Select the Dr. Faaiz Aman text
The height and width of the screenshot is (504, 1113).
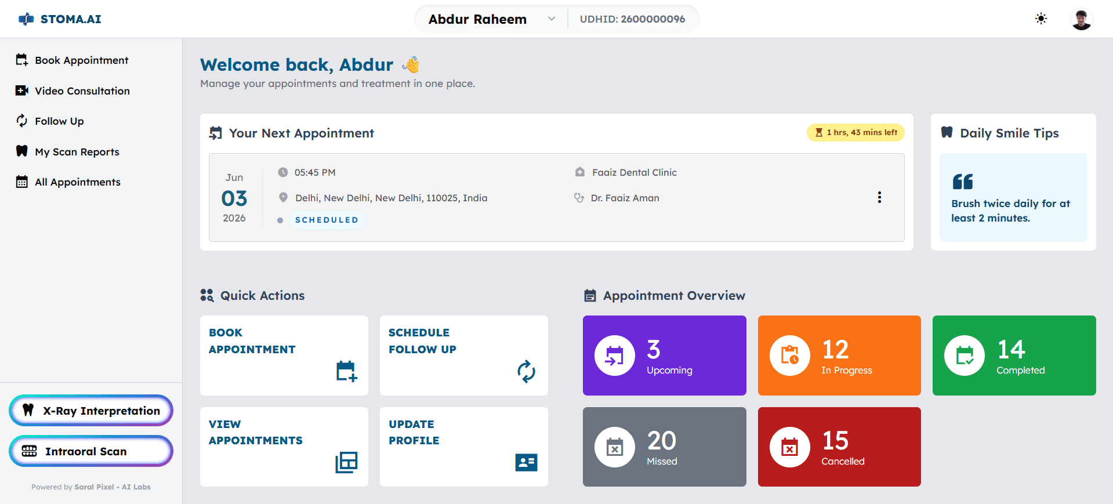pos(625,198)
